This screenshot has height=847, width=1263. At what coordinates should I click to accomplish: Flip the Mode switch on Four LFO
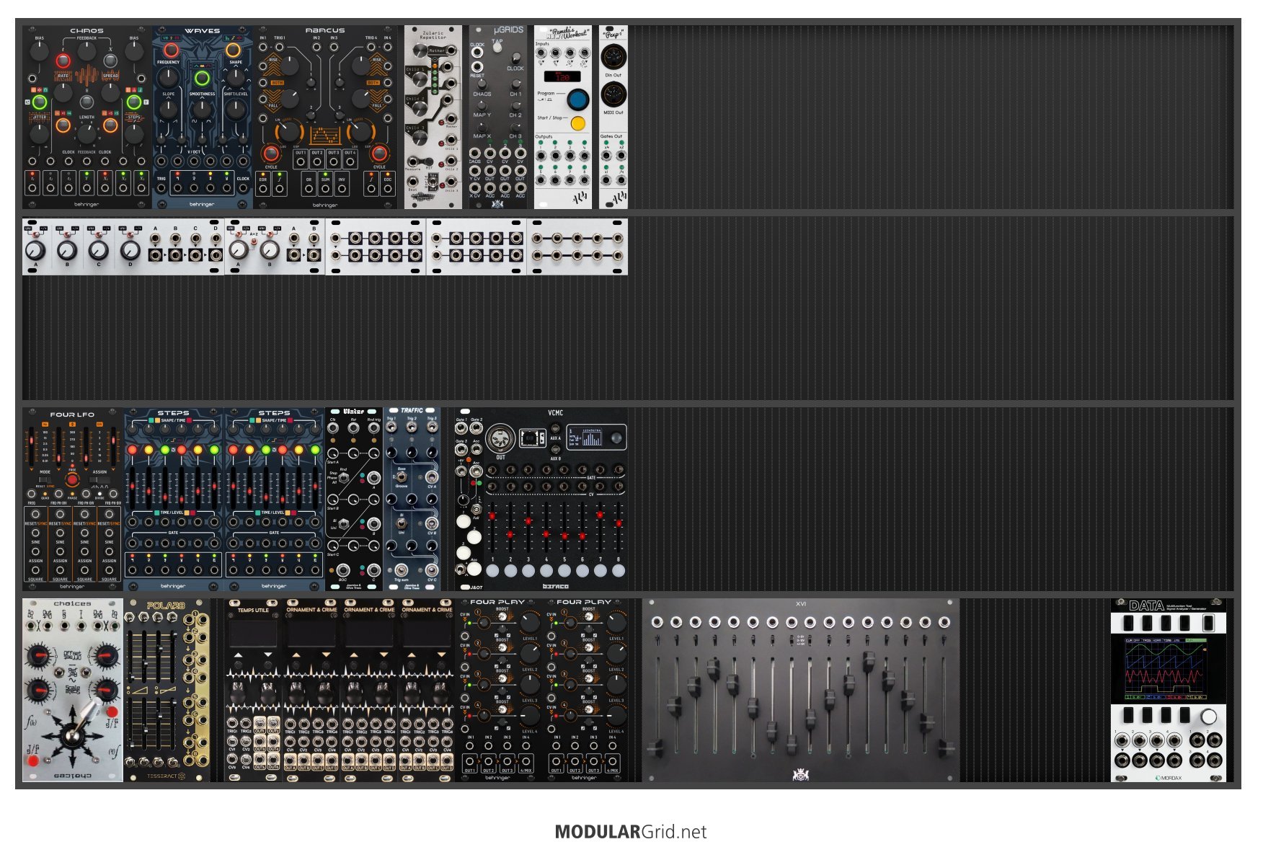pyautogui.click(x=45, y=479)
